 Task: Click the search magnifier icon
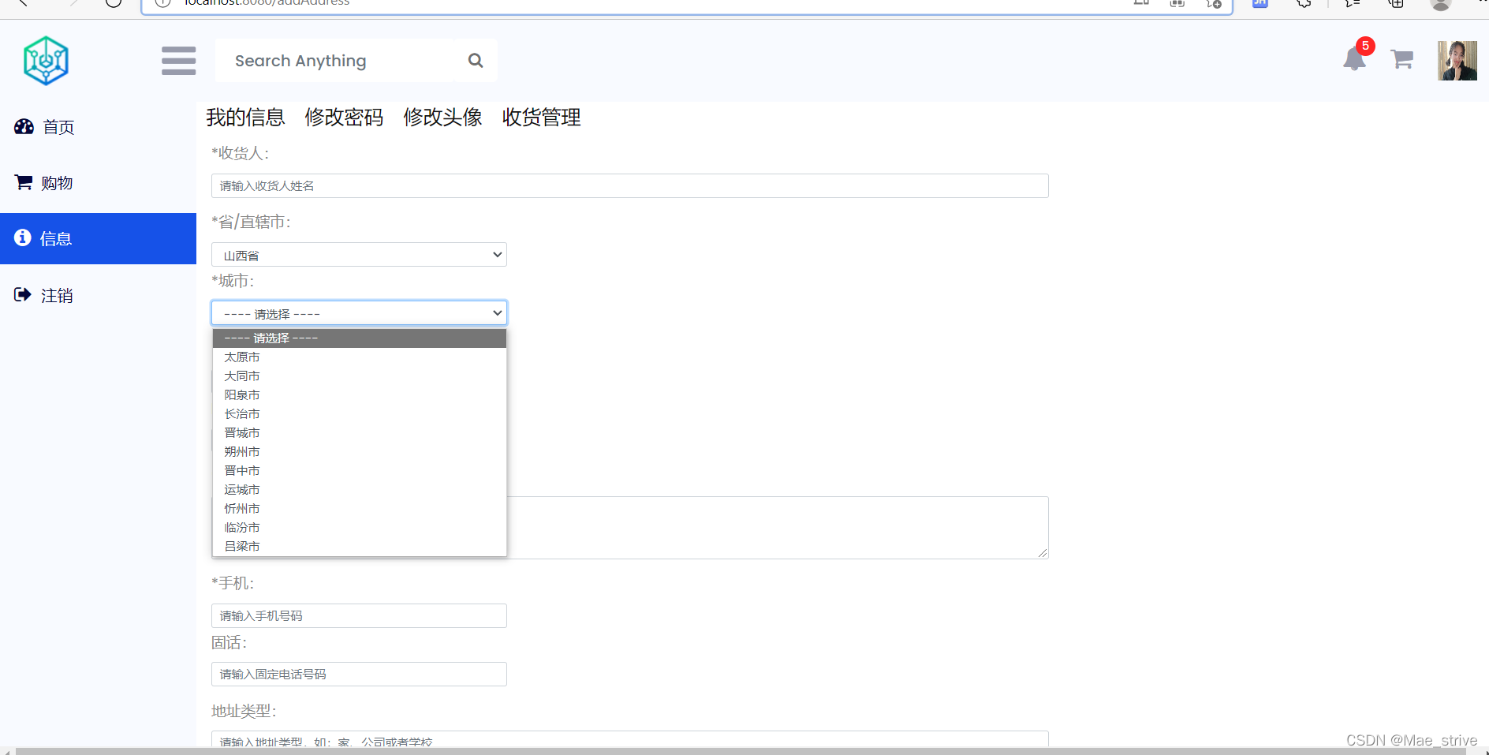476,60
